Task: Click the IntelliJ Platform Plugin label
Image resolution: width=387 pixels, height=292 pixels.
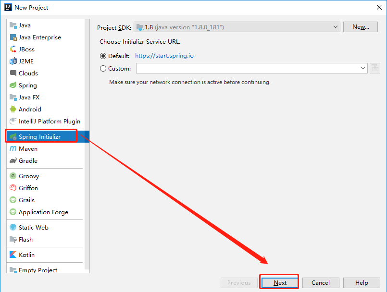Action: 50,122
